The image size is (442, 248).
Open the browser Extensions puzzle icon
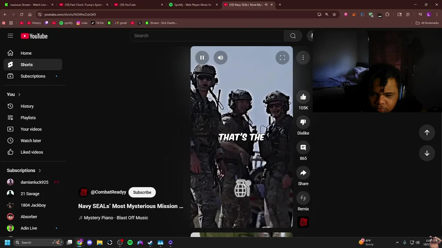pyautogui.click(x=387, y=14)
